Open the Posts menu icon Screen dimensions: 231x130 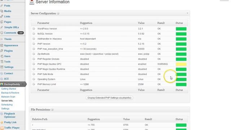(x=1, y=6)
